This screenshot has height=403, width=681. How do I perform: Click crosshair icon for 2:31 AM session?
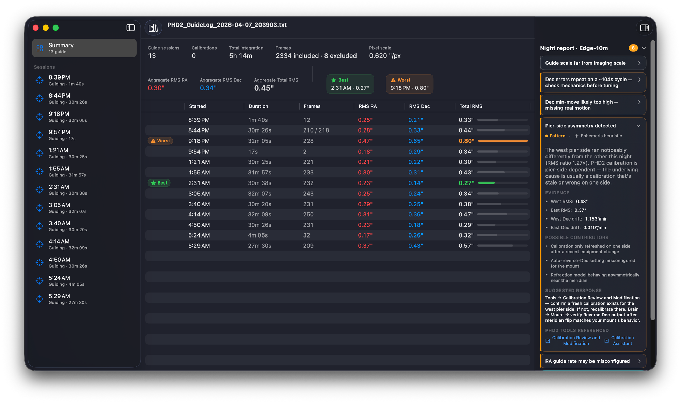click(x=40, y=190)
